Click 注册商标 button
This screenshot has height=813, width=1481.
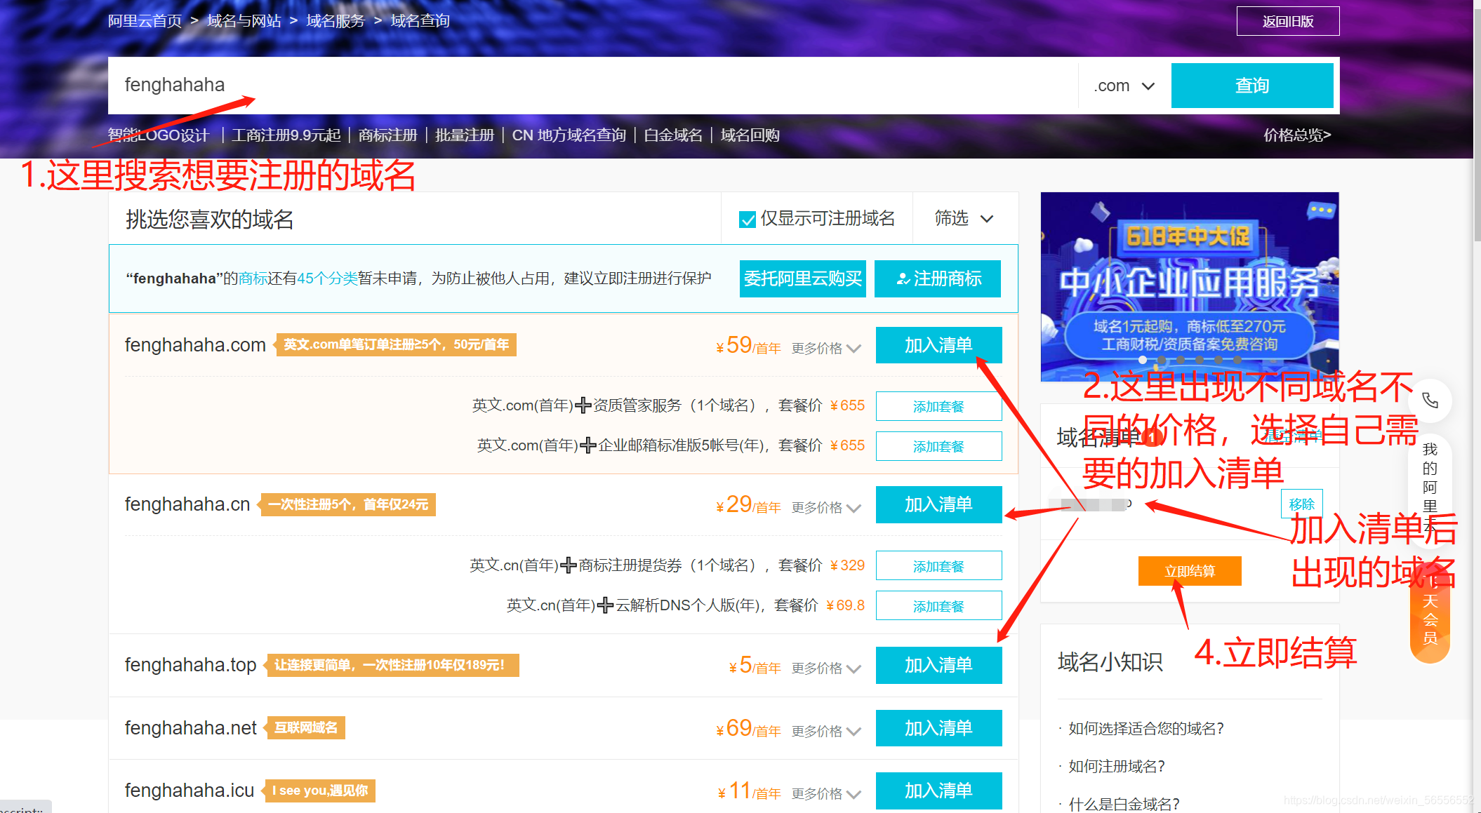click(938, 278)
